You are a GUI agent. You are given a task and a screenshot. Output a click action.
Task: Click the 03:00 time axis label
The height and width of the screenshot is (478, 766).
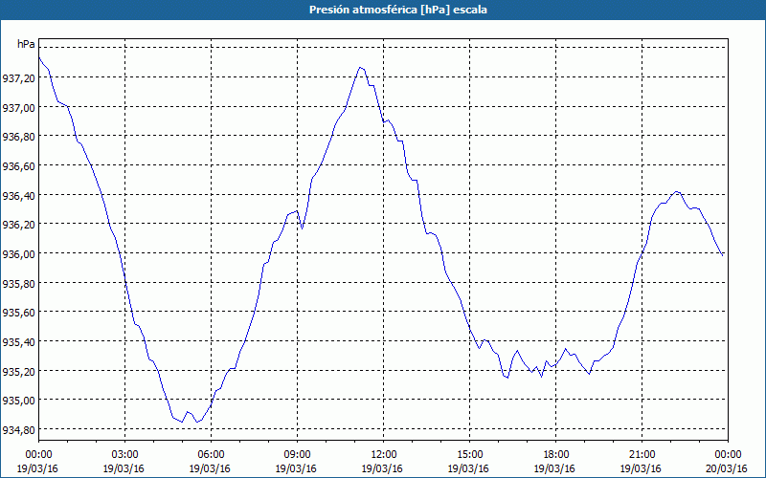(x=124, y=454)
